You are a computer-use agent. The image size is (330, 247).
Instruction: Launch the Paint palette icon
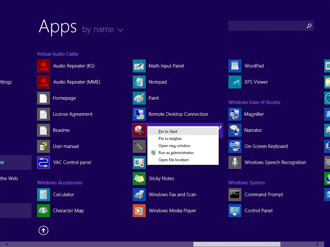point(139,98)
